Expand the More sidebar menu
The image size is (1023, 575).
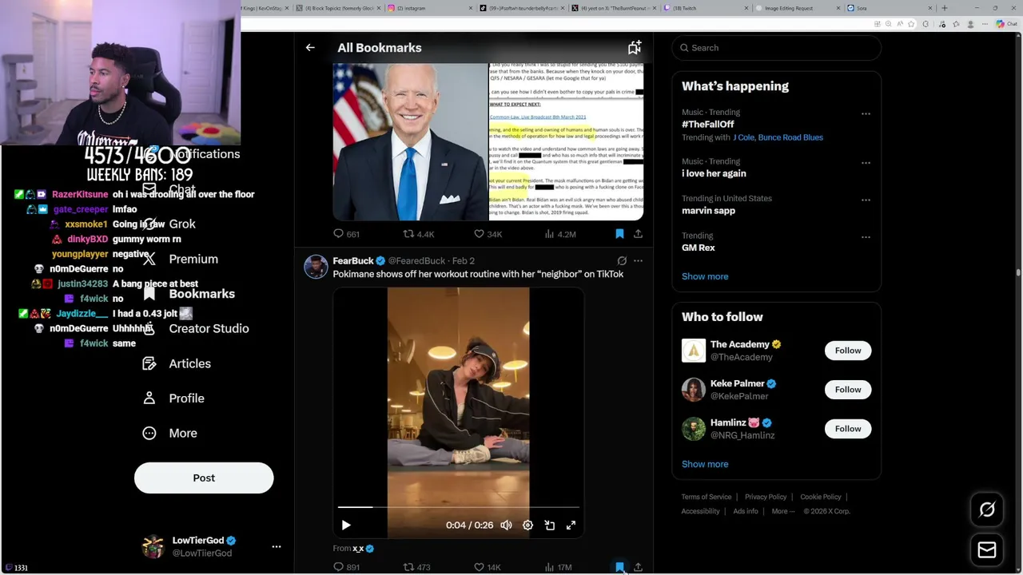(169, 433)
